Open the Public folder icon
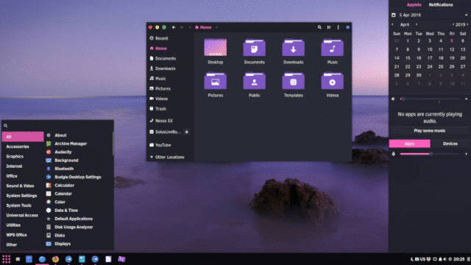The width and height of the screenshot is (471, 265). click(x=254, y=81)
